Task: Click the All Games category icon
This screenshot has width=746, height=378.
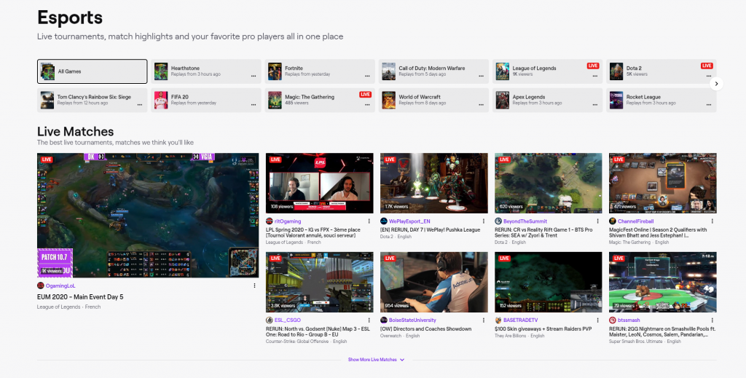Action: pos(47,71)
